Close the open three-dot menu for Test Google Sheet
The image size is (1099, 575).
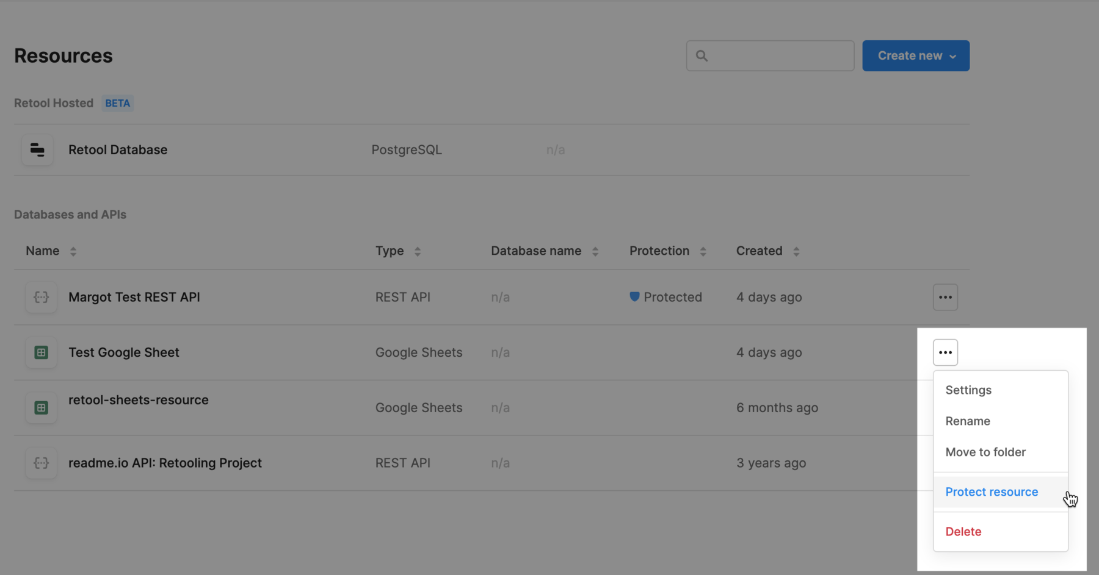pos(945,352)
